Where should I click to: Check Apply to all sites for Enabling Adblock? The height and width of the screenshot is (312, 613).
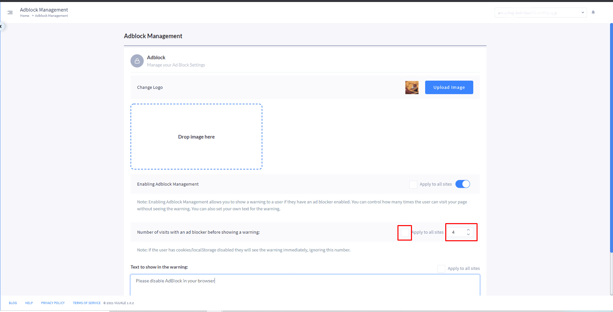click(413, 184)
